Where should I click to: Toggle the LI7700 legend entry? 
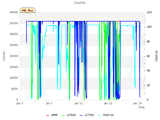pos(87,115)
